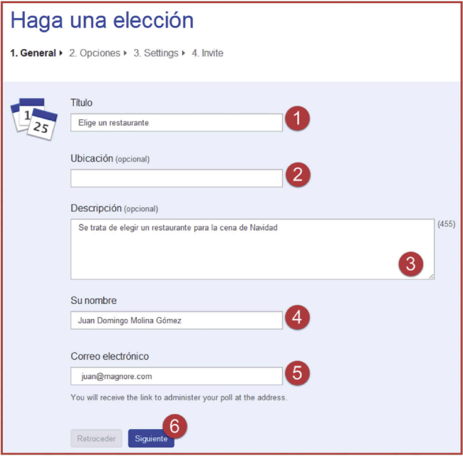Image resolution: width=463 pixels, height=456 pixels.
Task: Click the Haga una elección heading
Action: click(102, 21)
